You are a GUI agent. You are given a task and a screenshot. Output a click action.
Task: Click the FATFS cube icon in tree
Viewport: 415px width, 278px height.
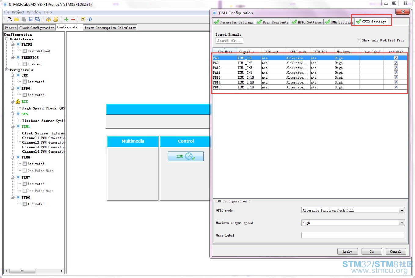[x=18, y=45]
